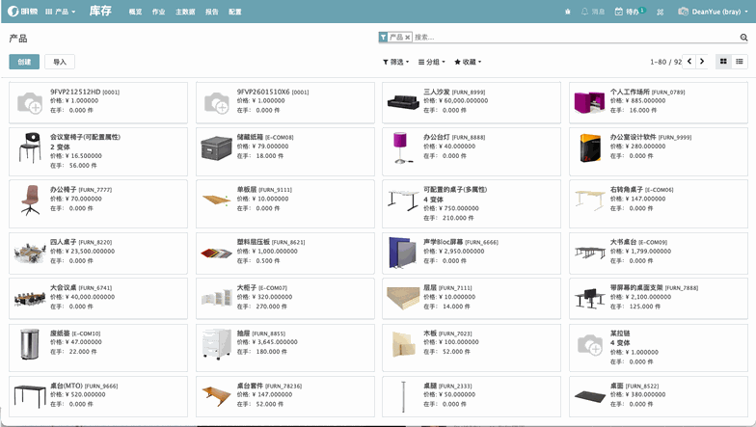This screenshot has height=427, width=756.
Task: Open the 作业 menu
Action: pyautogui.click(x=158, y=12)
